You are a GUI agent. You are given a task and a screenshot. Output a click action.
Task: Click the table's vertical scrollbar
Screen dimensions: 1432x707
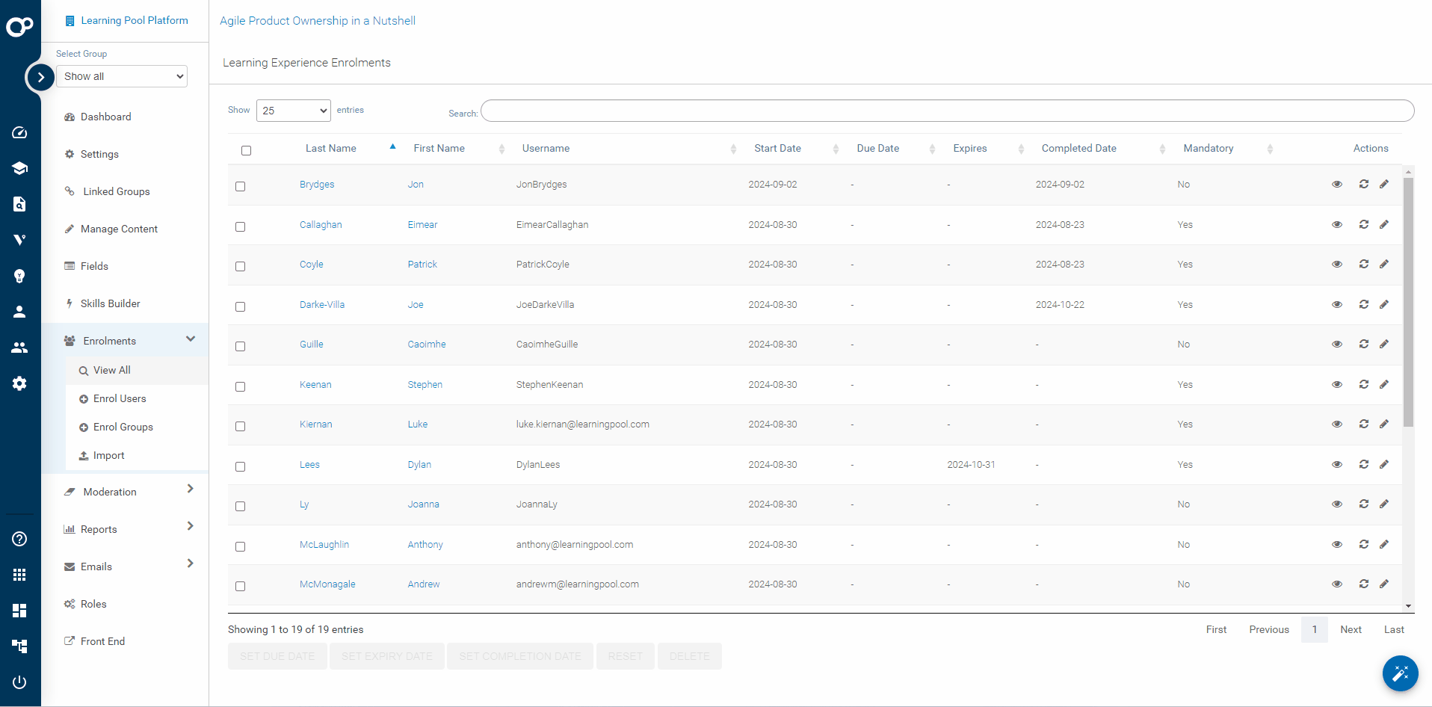click(1408, 299)
